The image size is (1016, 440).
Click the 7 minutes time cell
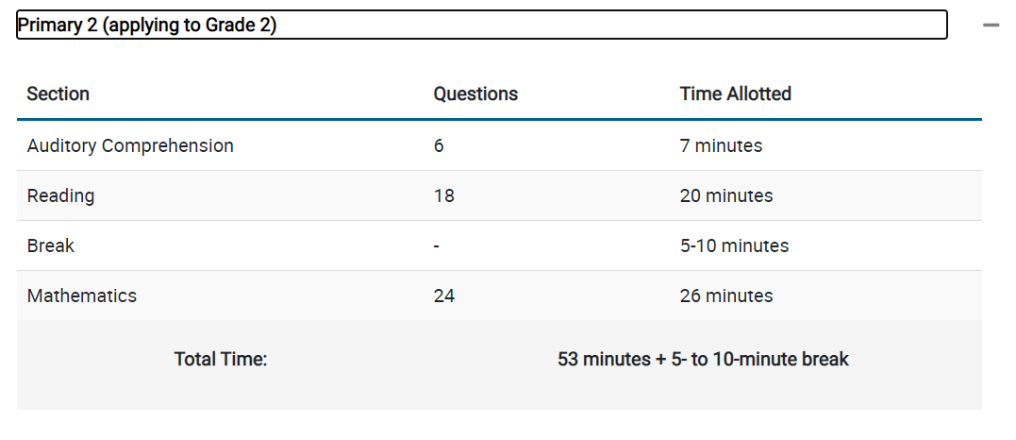click(x=721, y=146)
